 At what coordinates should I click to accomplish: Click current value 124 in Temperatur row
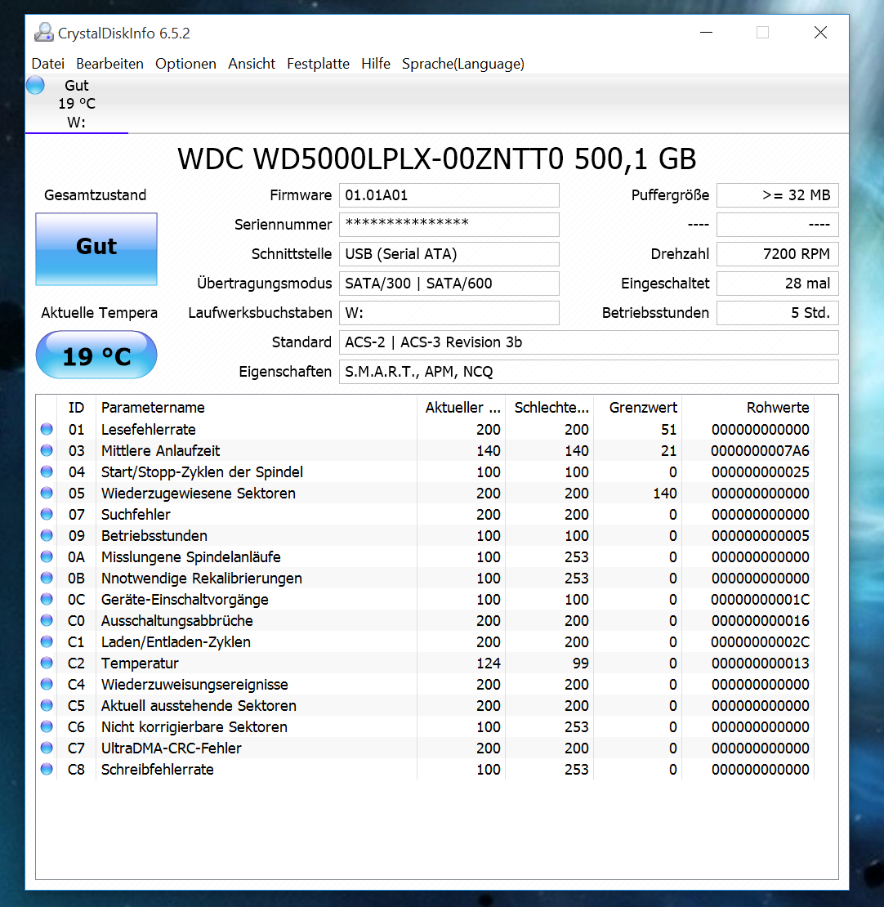point(489,663)
